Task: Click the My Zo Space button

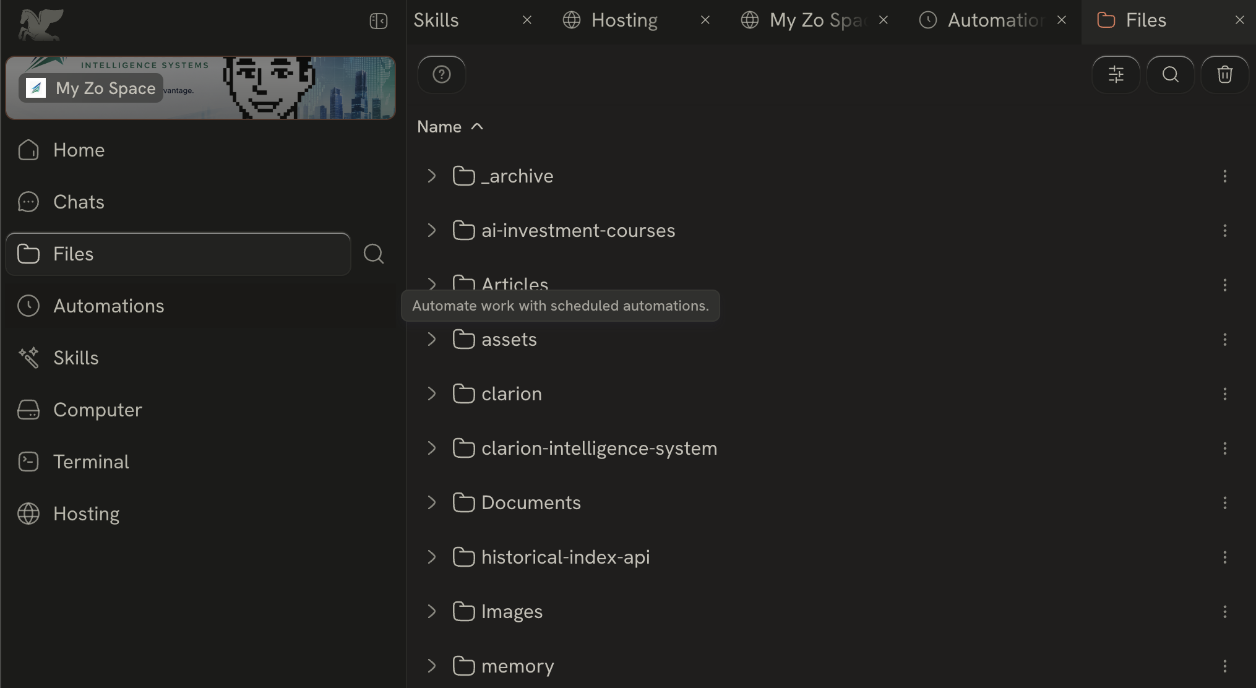Action: (91, 88)
